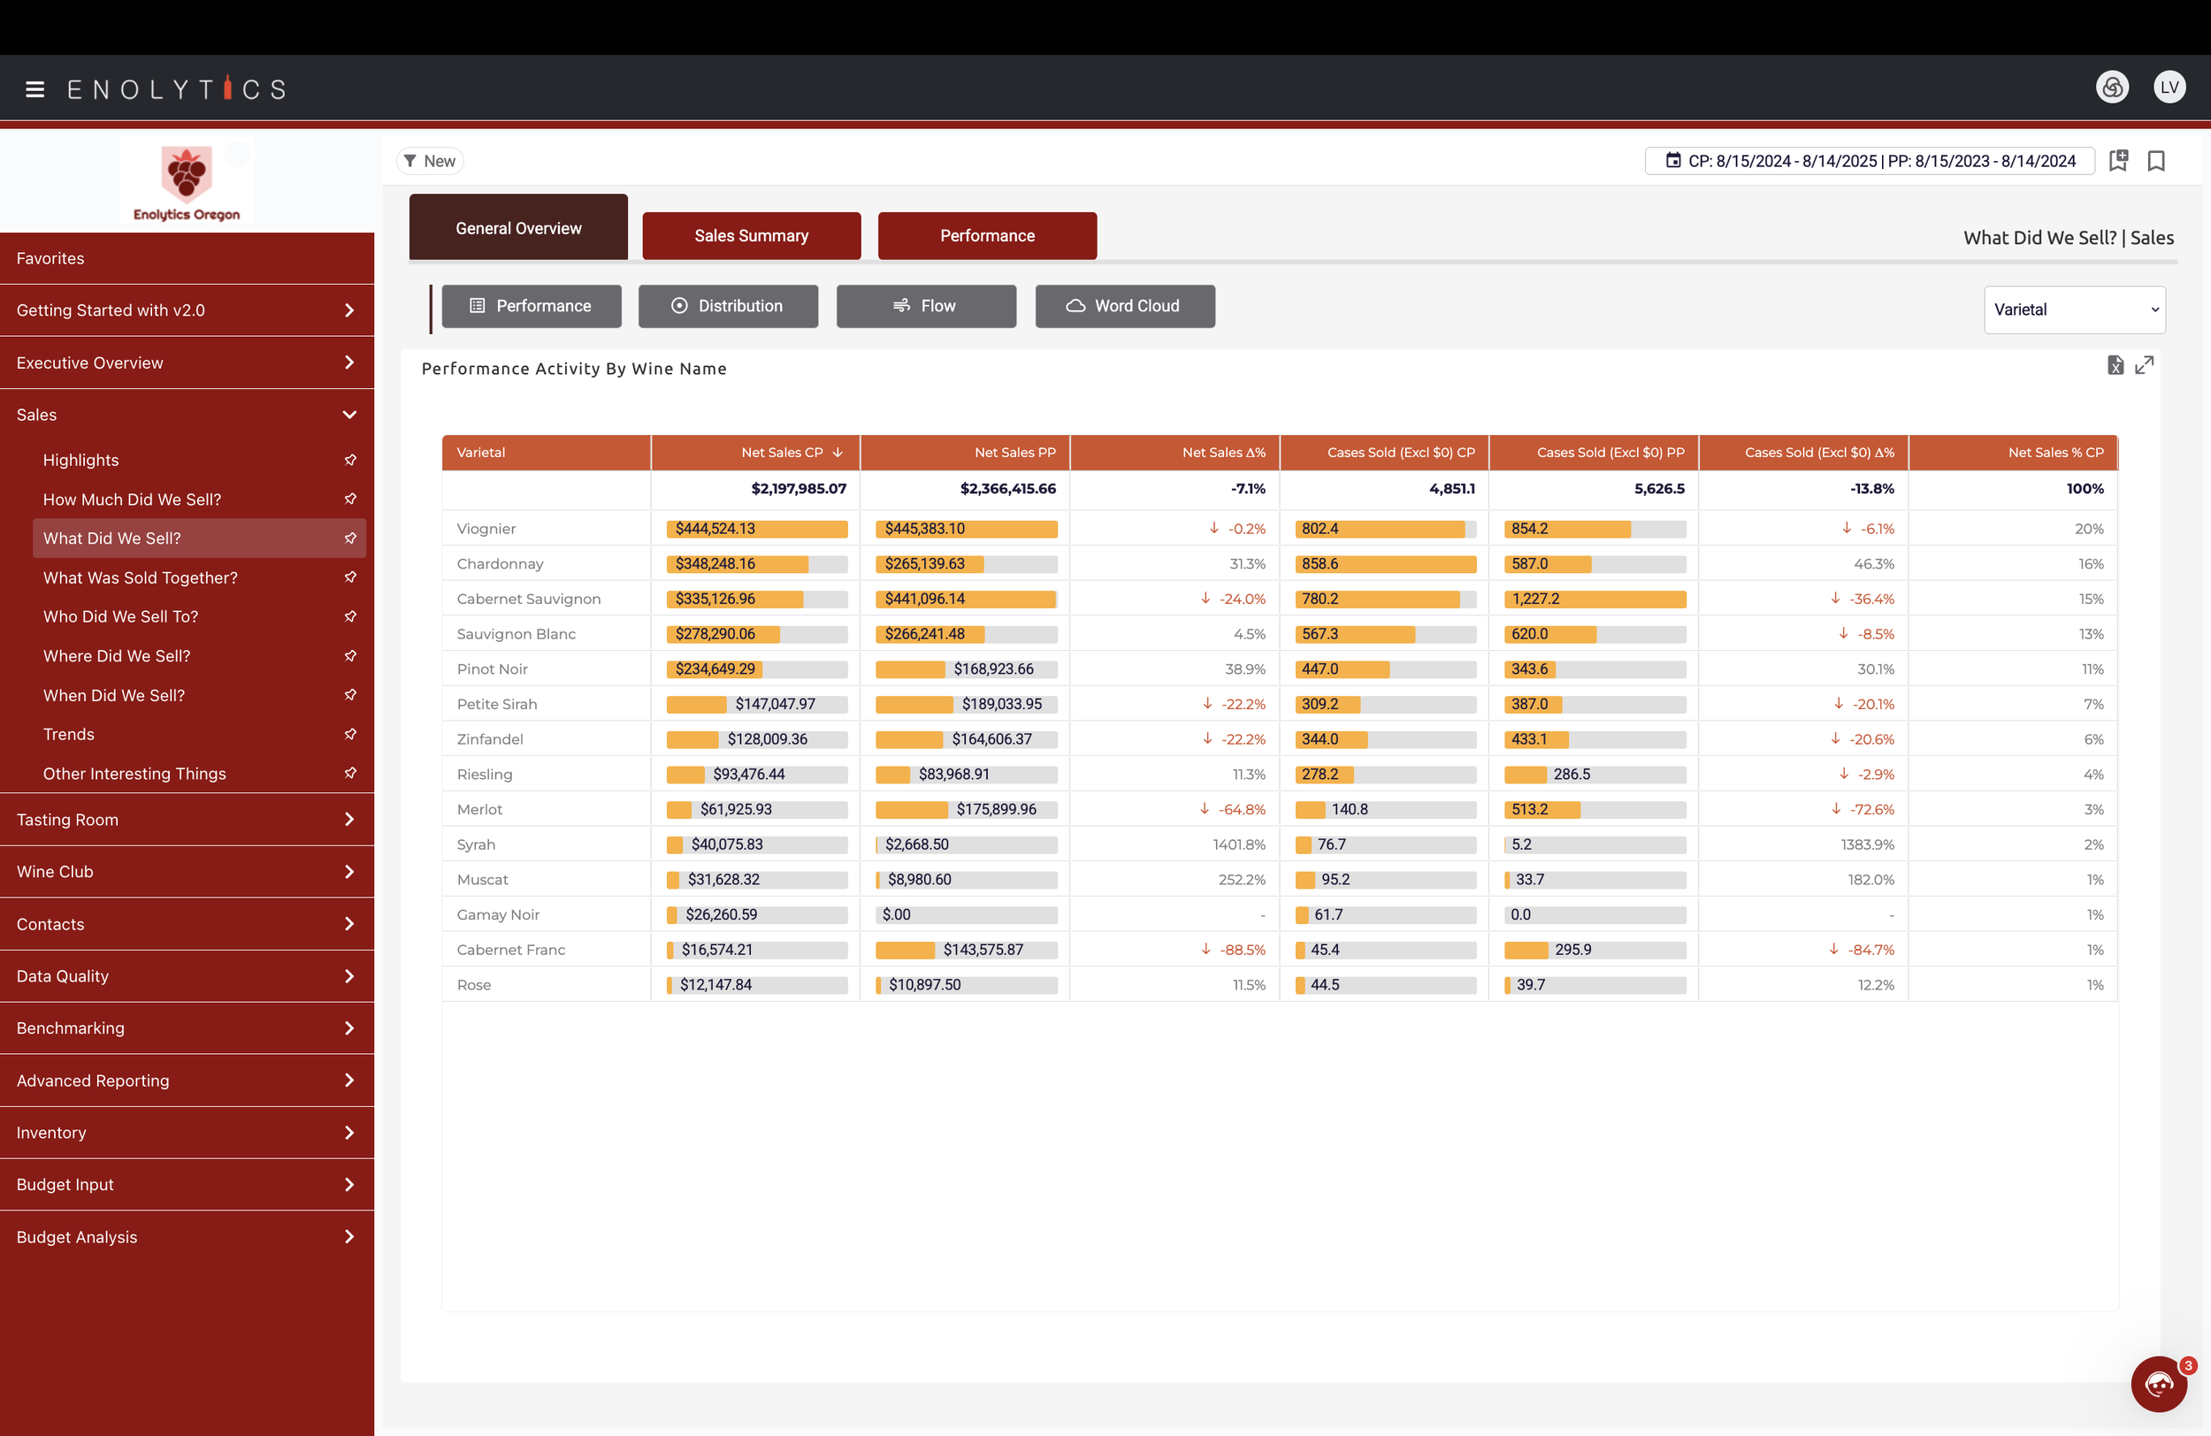Switch to the Sales Summary tab
This screenshot has height=1436, width=2211.
(x=751, y=236)
